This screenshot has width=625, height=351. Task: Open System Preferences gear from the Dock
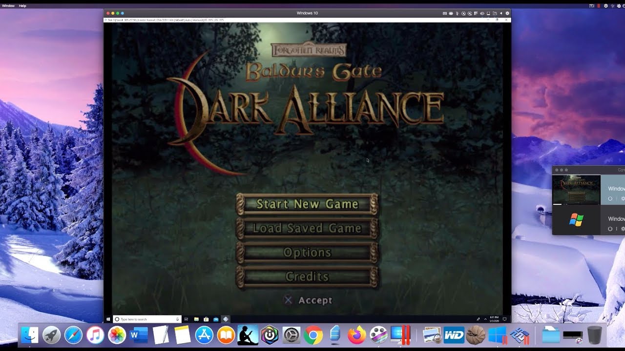(291, 335)
